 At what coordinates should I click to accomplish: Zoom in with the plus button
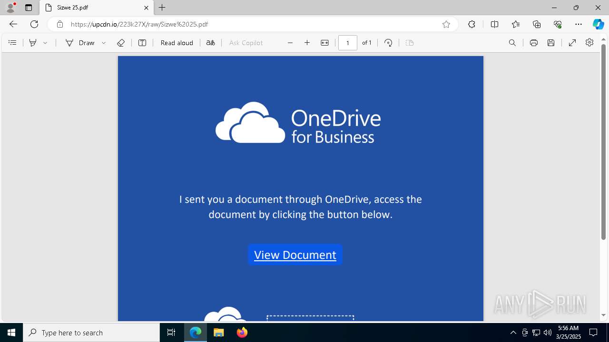coord(307,43)
